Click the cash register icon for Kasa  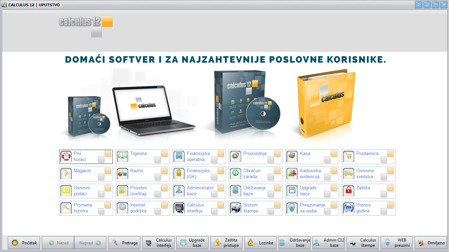coord(292,156)
